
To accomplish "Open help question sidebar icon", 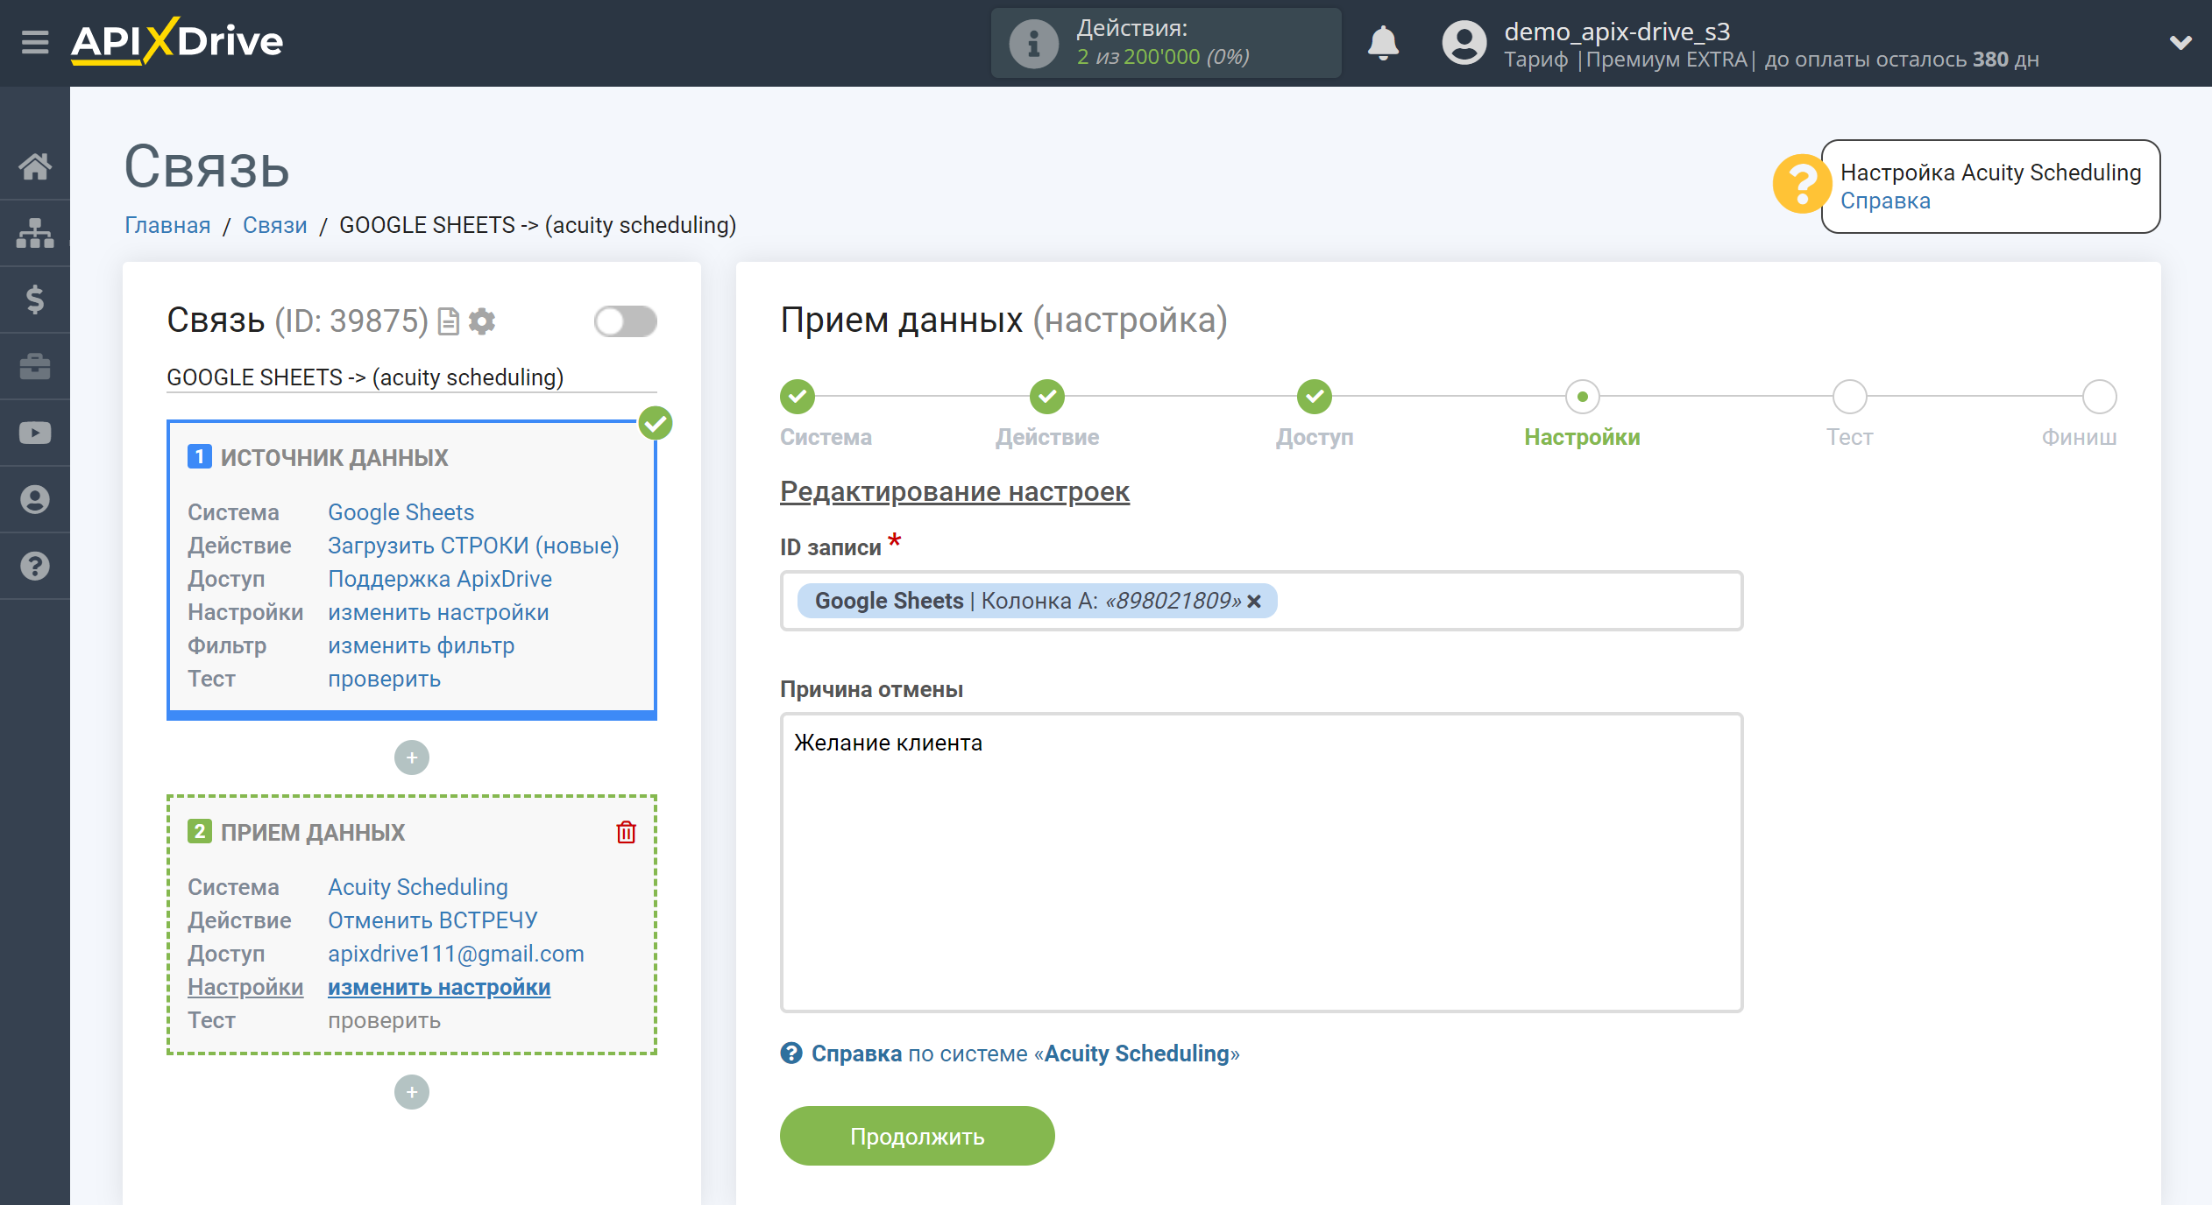I will click(x=35, y=566).
